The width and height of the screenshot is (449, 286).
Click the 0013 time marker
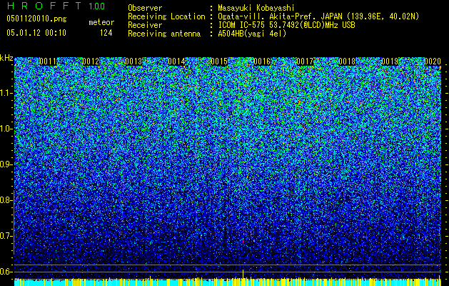coord(133,61)
